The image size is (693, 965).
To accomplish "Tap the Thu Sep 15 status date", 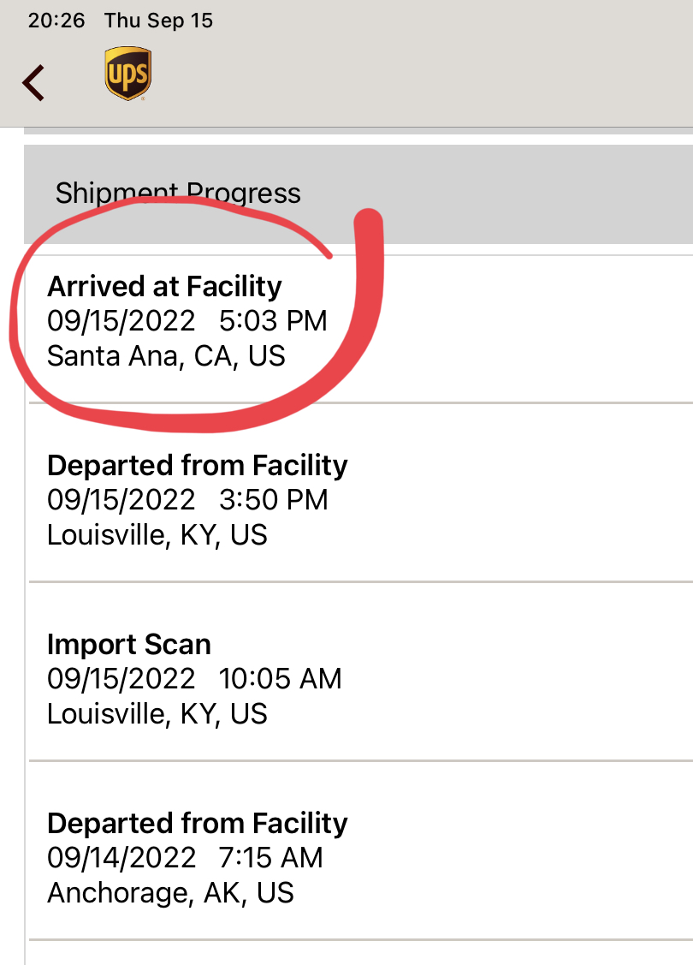I will pos(158,21).
